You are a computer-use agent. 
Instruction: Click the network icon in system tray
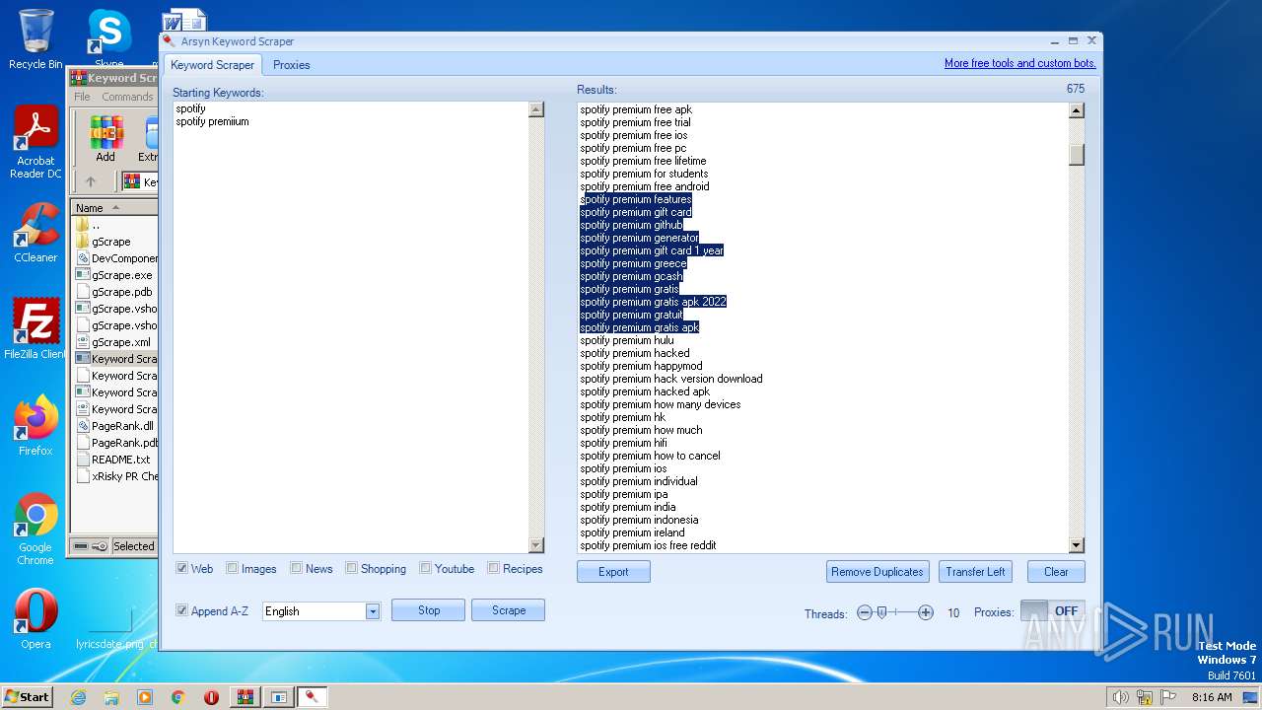click(1145, 697)
